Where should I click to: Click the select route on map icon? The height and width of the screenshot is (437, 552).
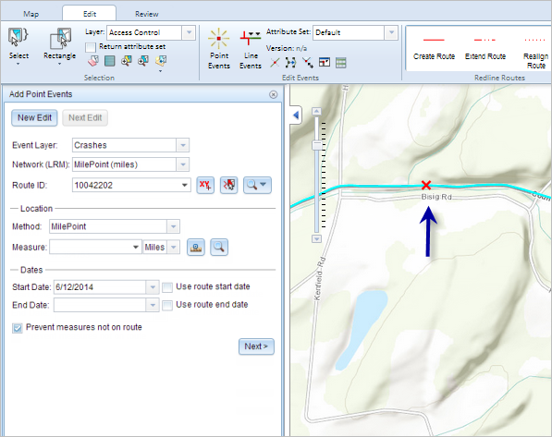point(228,185)
